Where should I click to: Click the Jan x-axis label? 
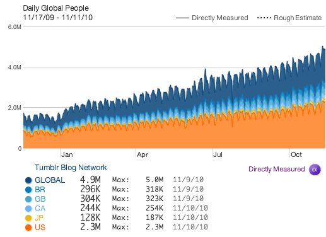pyautogui.click(x=67, y=154)
